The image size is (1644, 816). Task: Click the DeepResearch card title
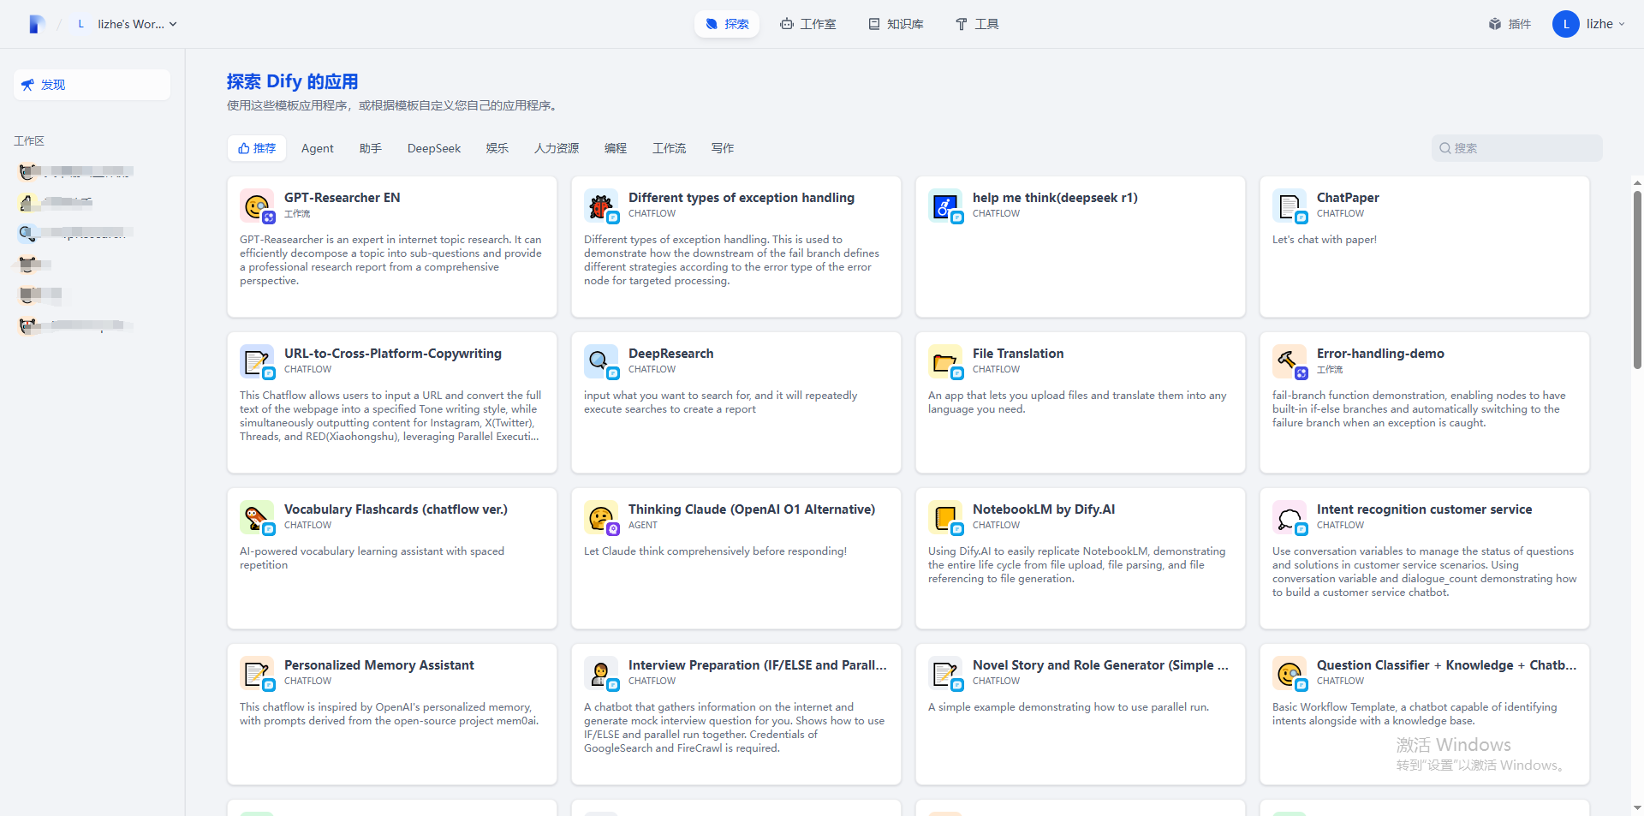(670, 354)
